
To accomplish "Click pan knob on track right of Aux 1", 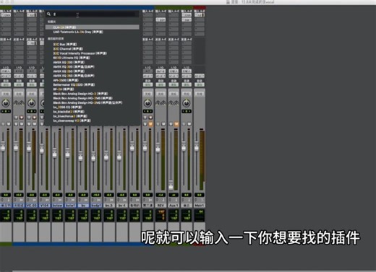I will 187,103.
